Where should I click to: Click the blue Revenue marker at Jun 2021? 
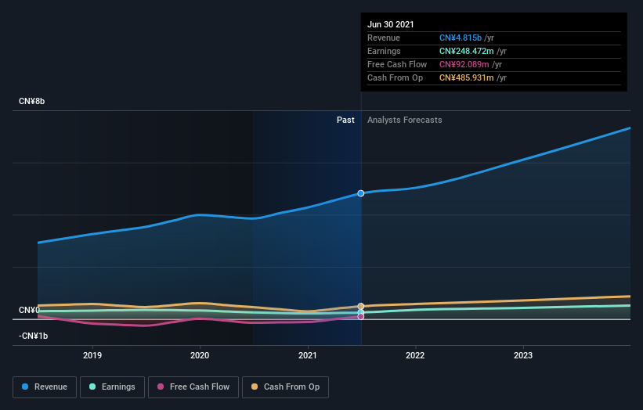(x=361, y=193)
